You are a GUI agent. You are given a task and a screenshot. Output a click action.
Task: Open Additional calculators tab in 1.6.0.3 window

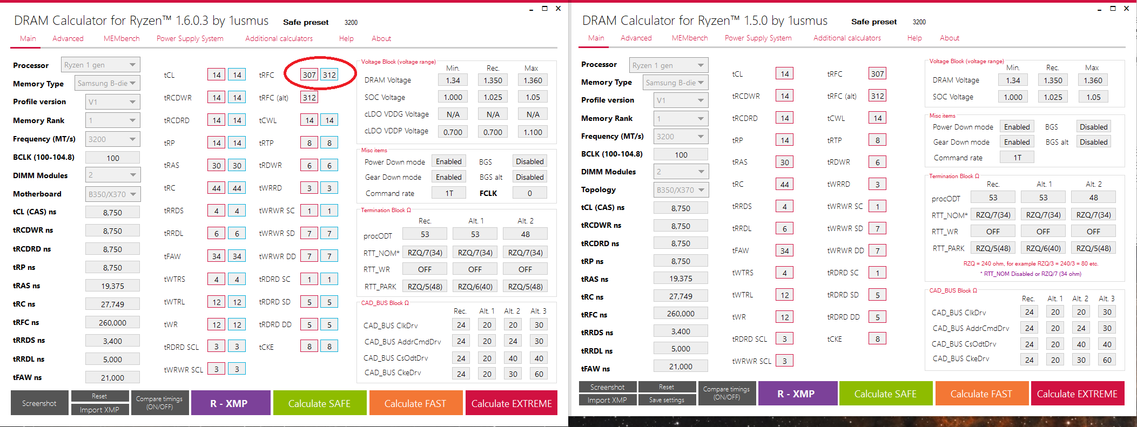tap(279, 38)
